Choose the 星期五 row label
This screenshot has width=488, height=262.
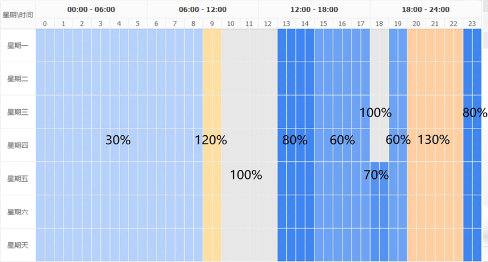[x=18, y=179]
